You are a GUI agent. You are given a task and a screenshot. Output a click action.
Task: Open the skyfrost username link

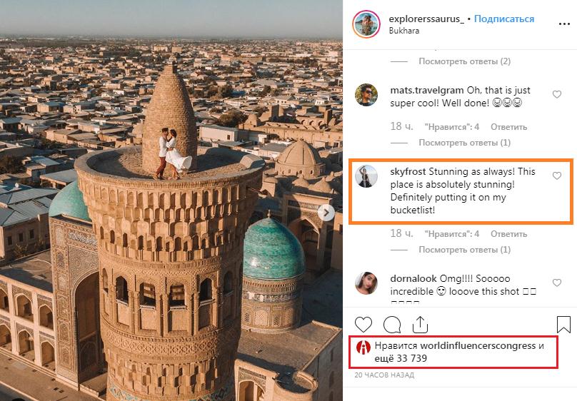click(x=408, y=172)
